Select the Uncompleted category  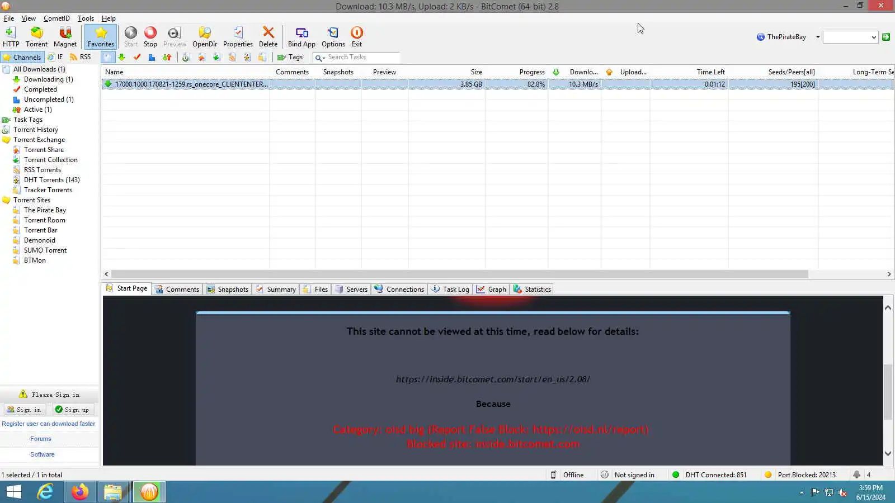(49, 99)
